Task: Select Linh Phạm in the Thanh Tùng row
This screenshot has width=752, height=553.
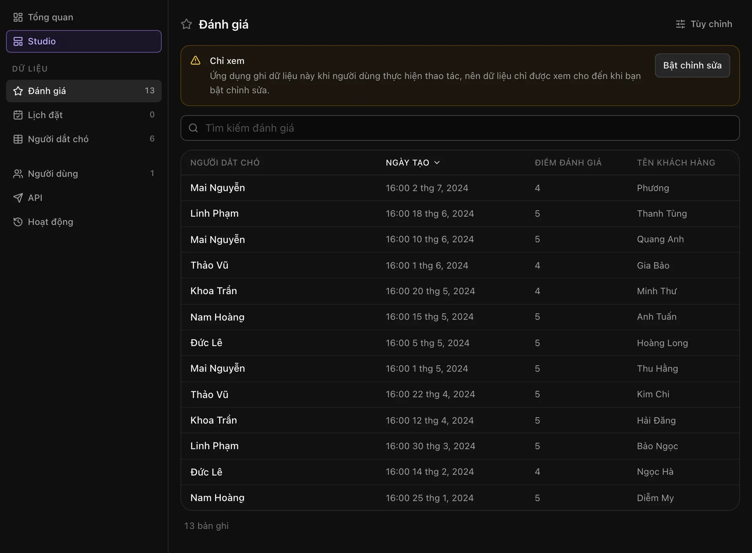Action: point(214,213)
